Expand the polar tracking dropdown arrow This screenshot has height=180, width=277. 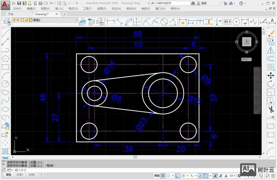[x=187, y=176]
